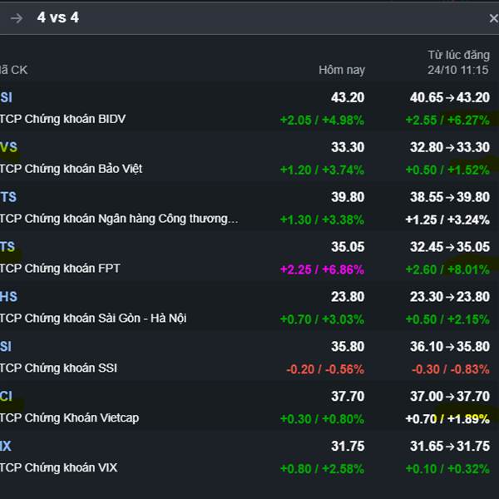The width and height of the screenshot is (499, 499).
Task: Click the 40.65→43.20 price range
Action: tap(450, 97)
